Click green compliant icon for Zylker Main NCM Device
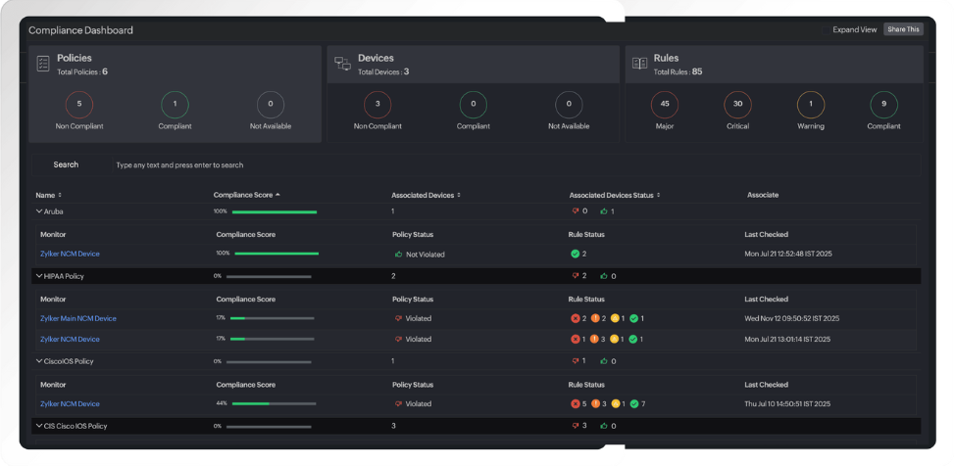 [634, 318]
